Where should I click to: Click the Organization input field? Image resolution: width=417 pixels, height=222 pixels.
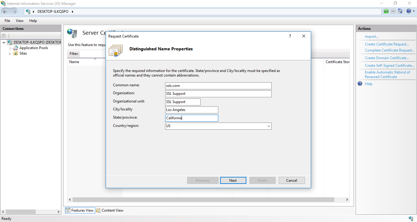pyautogui.click(x=218, y=94)
